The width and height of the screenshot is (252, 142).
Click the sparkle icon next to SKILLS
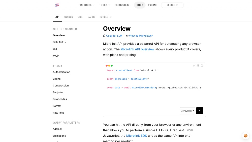[x=110, y=17]
